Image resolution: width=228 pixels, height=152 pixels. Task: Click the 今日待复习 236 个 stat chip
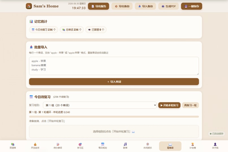tap(44, 30)
